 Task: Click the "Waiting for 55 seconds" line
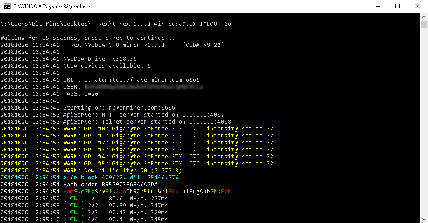[89, 38]
